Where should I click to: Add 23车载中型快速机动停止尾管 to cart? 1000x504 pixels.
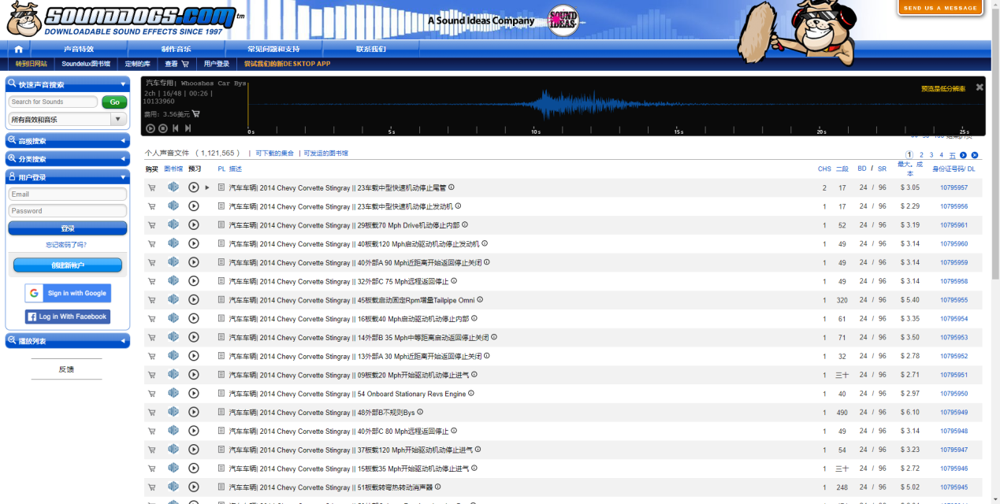pyautogui.click(x=151, y=187)
